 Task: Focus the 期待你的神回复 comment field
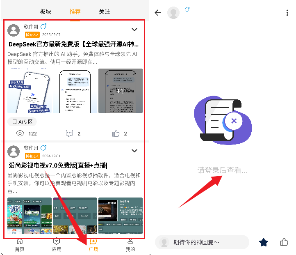[x=202, y=242]
